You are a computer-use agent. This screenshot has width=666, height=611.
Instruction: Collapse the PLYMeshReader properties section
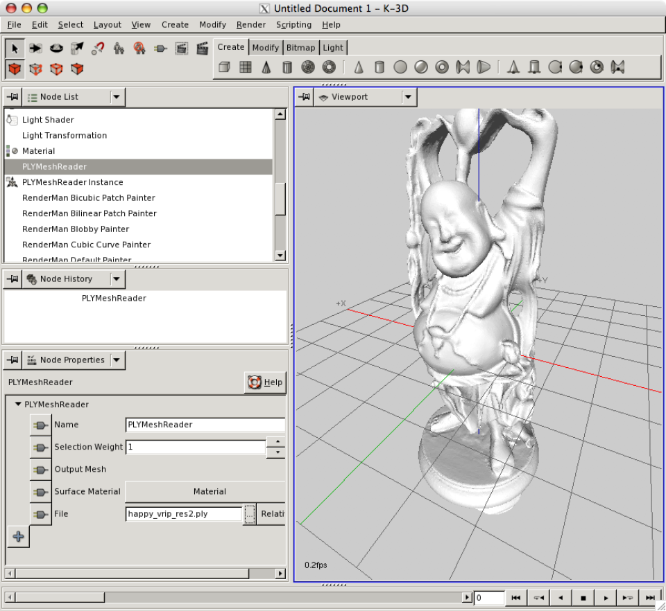coord(18,404)
